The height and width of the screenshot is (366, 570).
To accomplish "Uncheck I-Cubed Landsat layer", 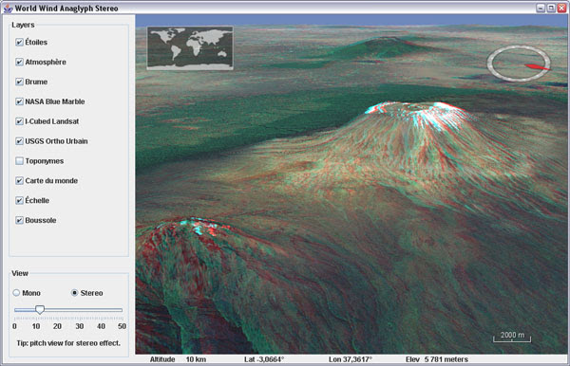I will (x=19, y=121).
